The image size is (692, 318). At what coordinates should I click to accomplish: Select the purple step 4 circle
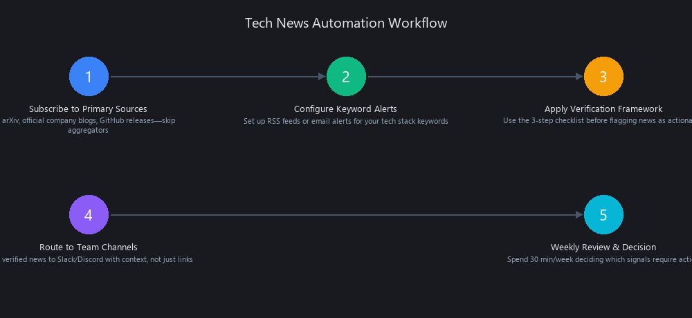coord(89,215)
